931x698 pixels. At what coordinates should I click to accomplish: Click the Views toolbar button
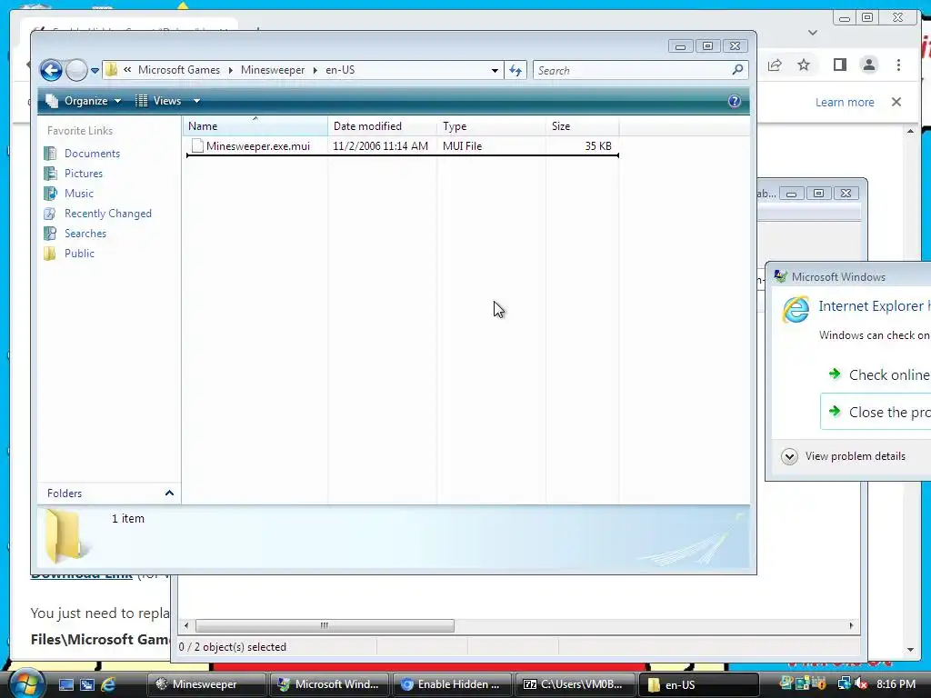tap(158, 101)
